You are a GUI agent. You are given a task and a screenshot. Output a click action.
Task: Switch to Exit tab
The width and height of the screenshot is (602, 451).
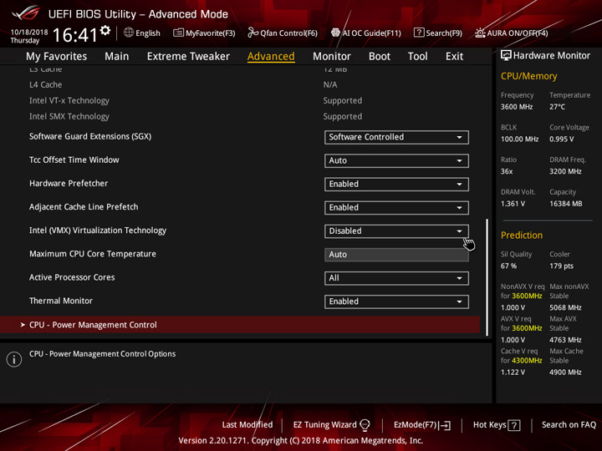(454, 57)
